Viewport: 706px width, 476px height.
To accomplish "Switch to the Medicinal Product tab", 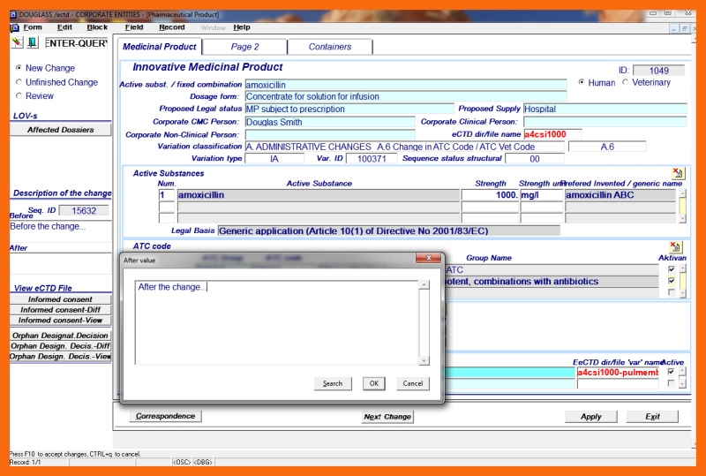I will pyautogui.click(x=160, y=47).
